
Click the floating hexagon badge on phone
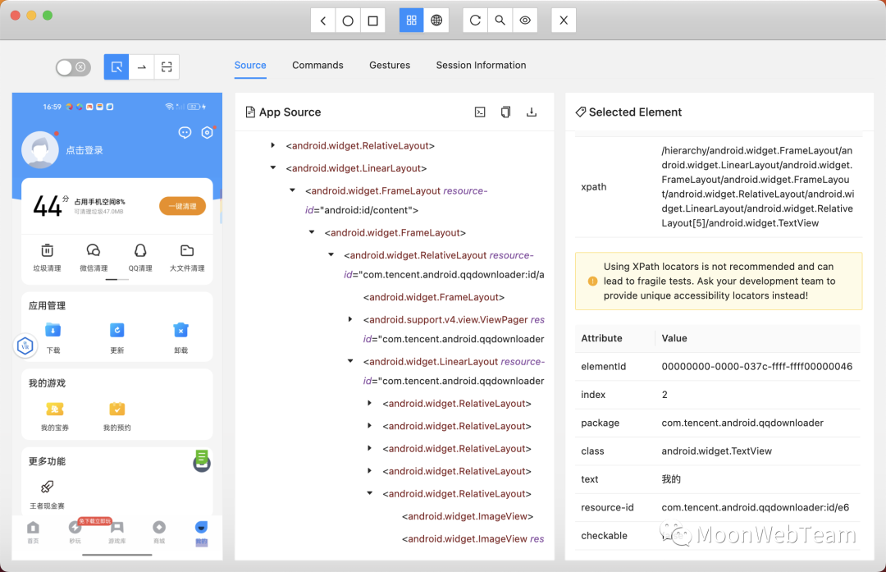click(25, 346)
